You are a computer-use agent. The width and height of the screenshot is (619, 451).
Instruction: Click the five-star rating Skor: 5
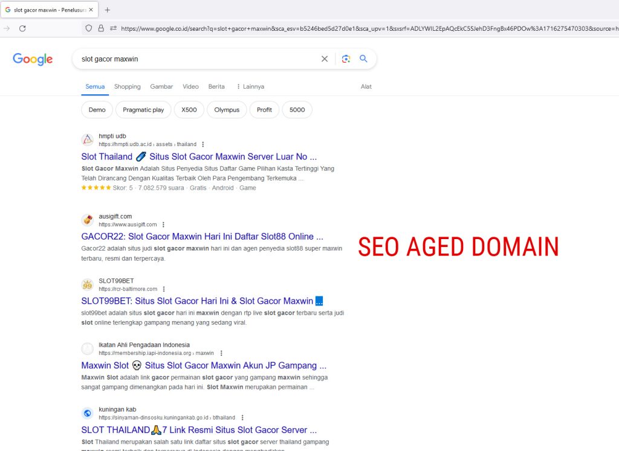tap(107, 188)
